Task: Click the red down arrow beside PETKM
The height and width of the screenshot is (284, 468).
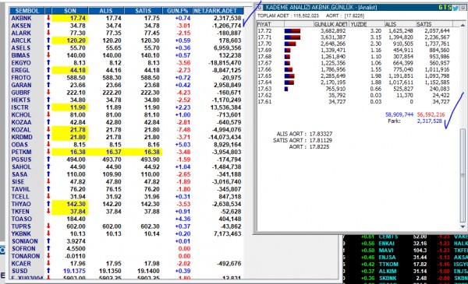Action: point(48,153)
